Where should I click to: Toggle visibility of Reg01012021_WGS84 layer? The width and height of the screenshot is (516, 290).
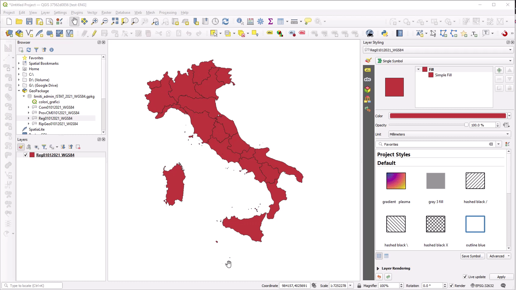point(26,155)
